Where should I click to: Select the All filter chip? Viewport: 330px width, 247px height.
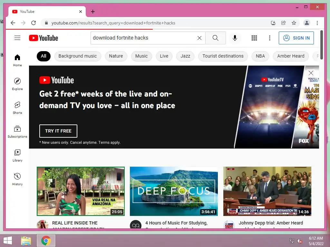[x=44, y=56]
